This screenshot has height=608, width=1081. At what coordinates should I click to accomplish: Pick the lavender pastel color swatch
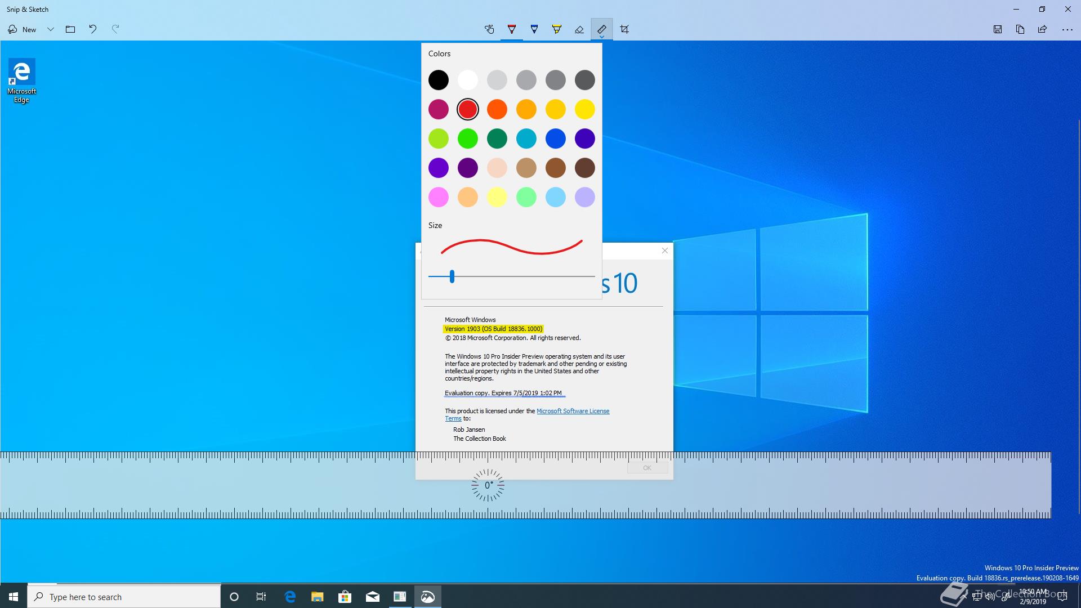[585, 197]
